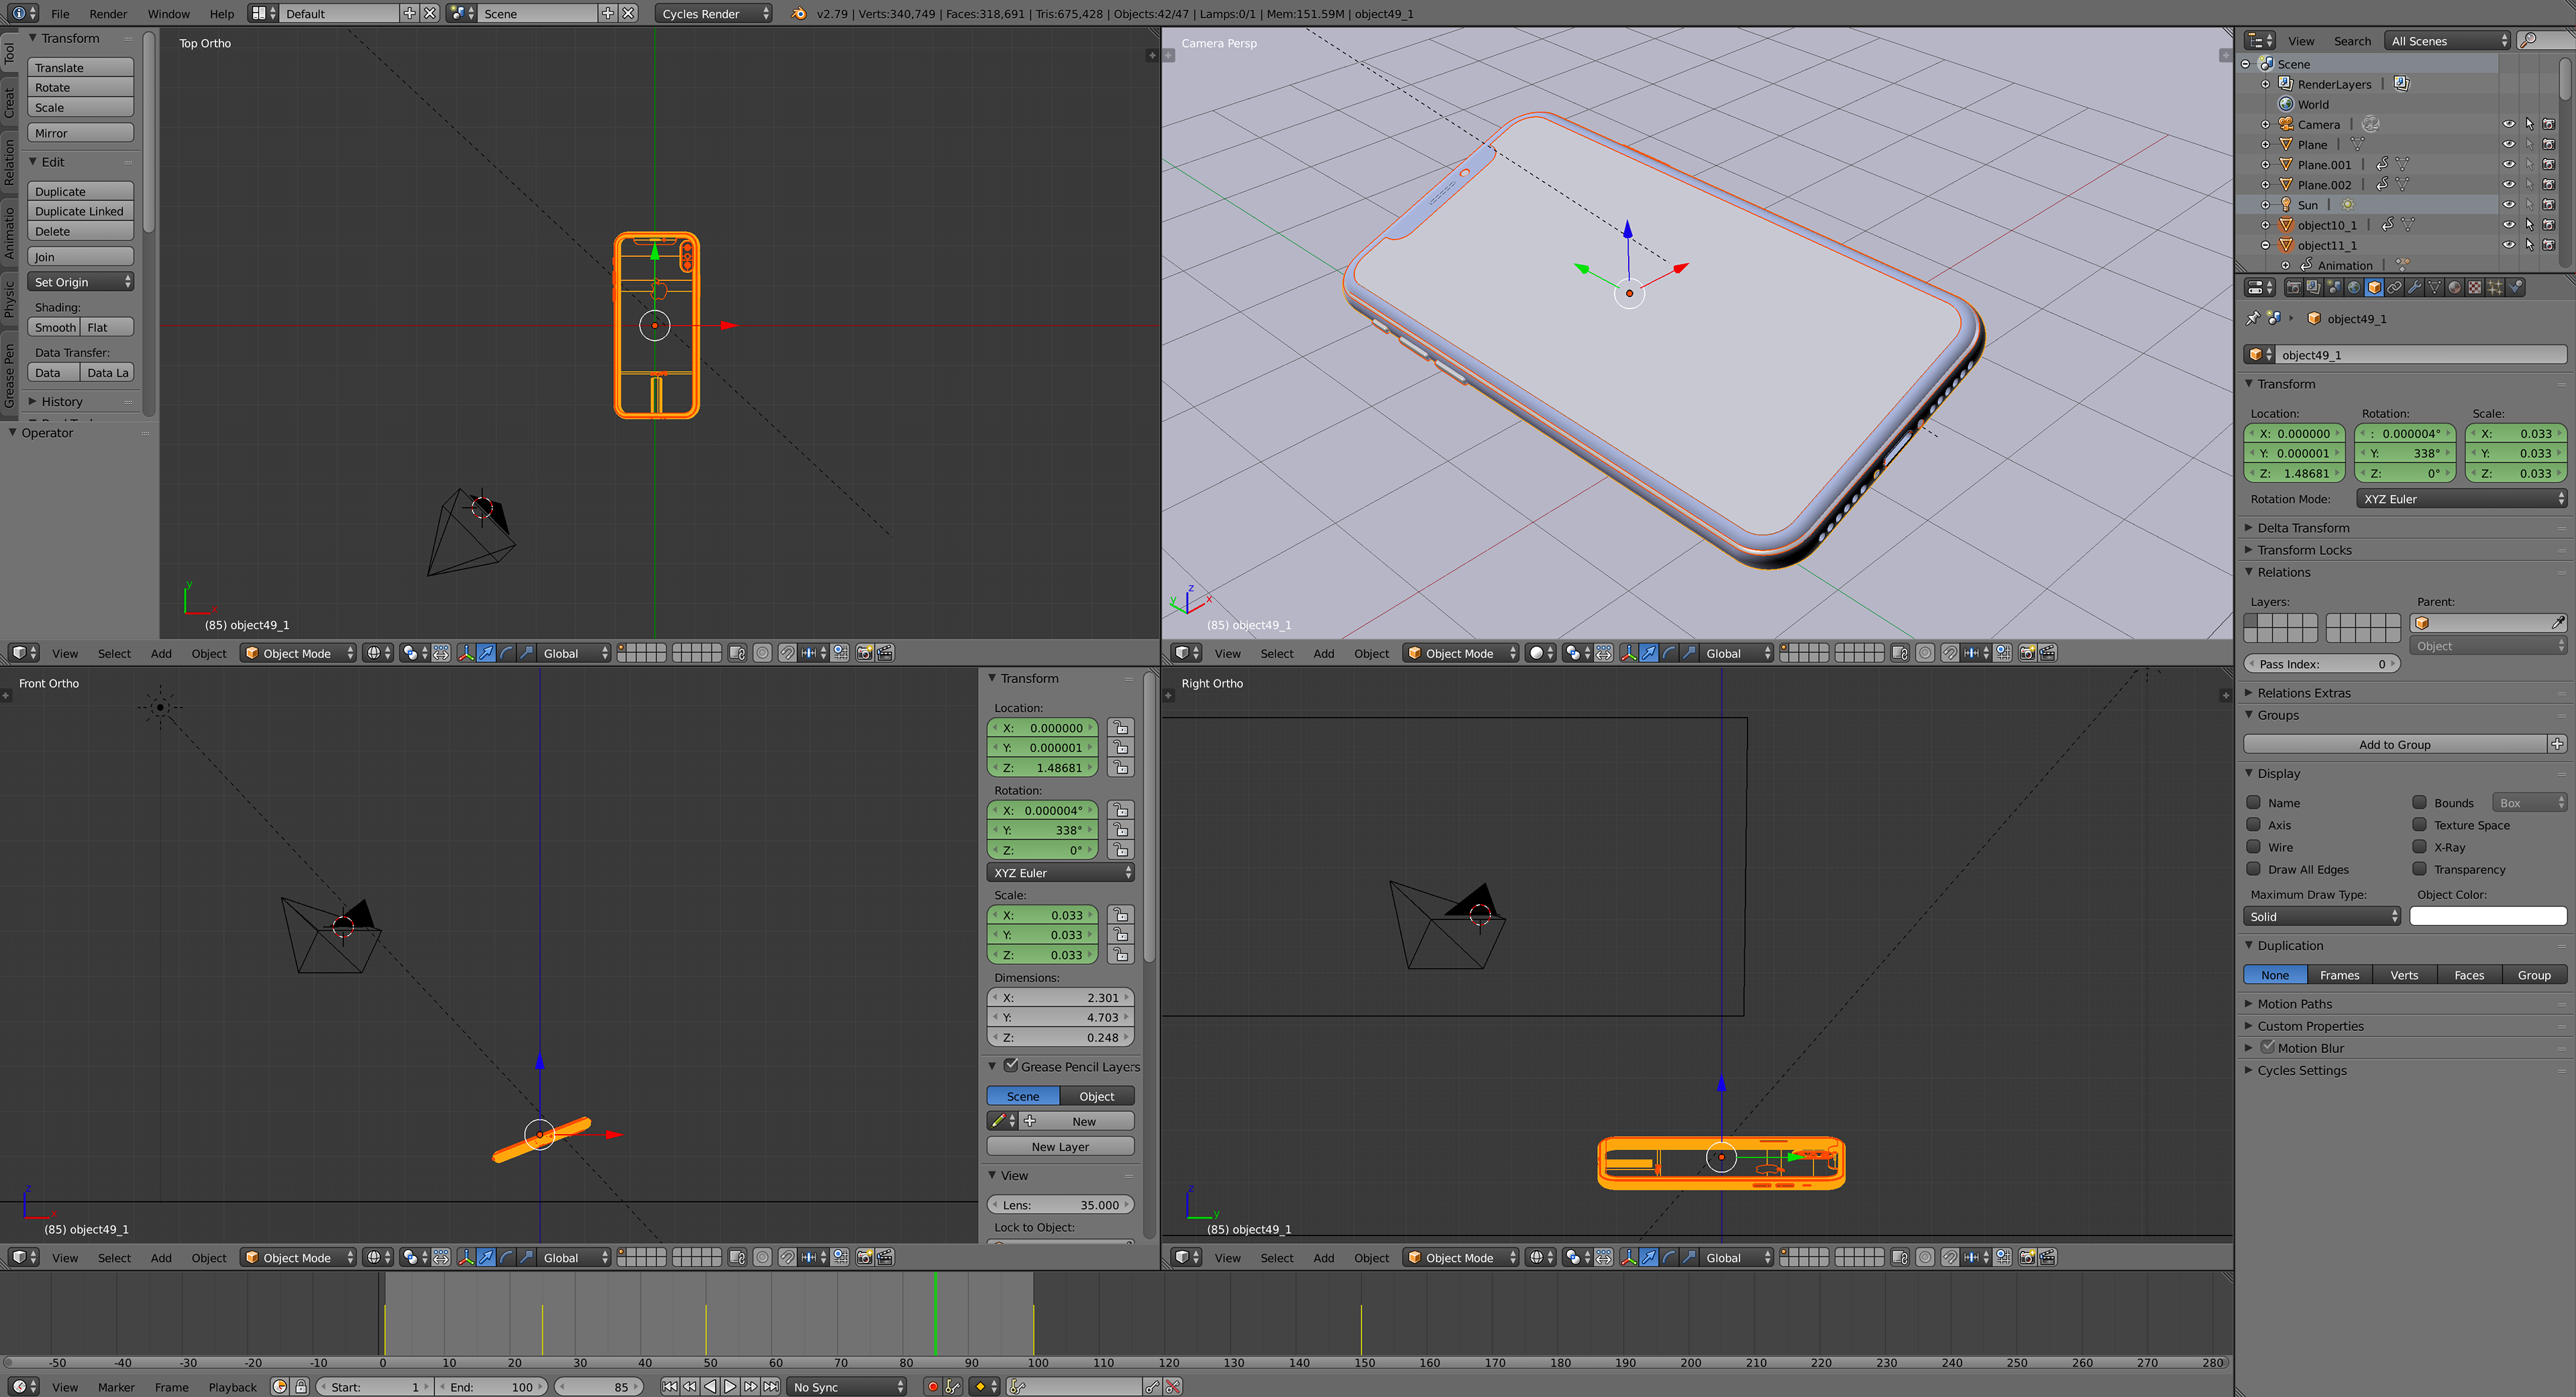Enable the Wire display checkbox
2576x1397 pixels.
(x=2254, y=847)
